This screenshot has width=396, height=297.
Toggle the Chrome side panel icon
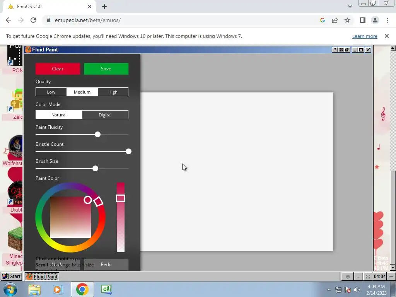coord(363,20)
